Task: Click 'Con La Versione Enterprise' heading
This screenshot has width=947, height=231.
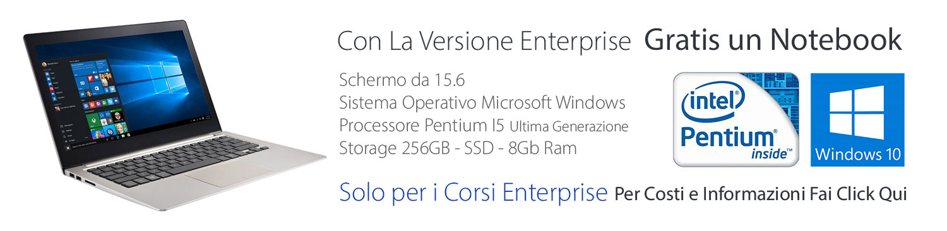Action: 484,41
